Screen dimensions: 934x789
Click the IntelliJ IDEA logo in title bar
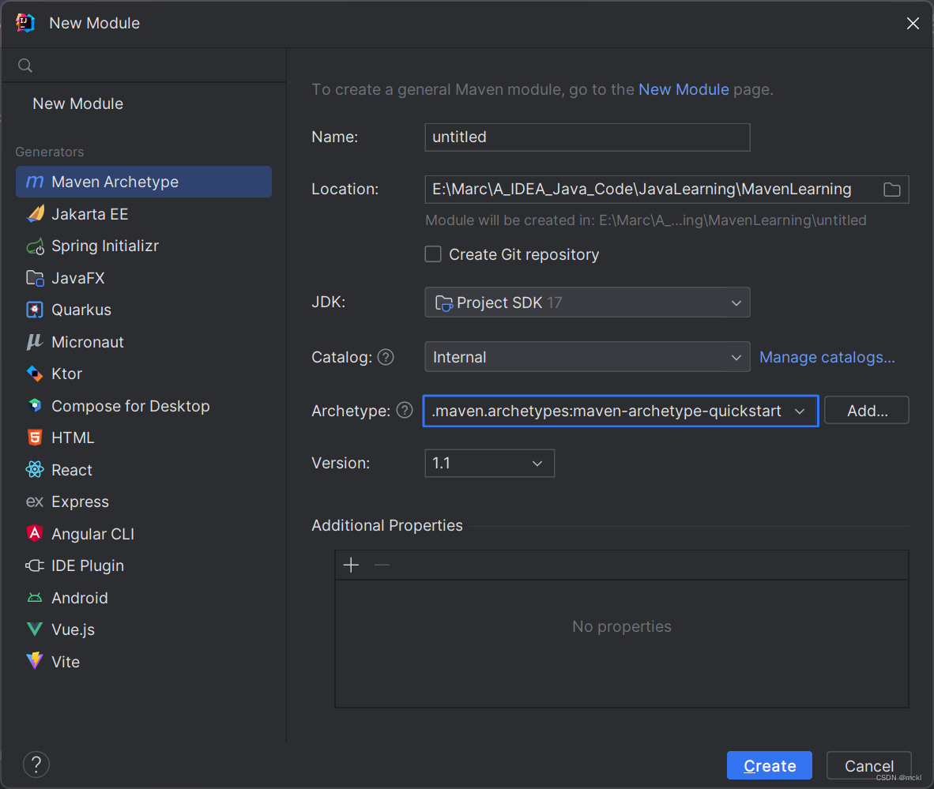click(25, 23)
